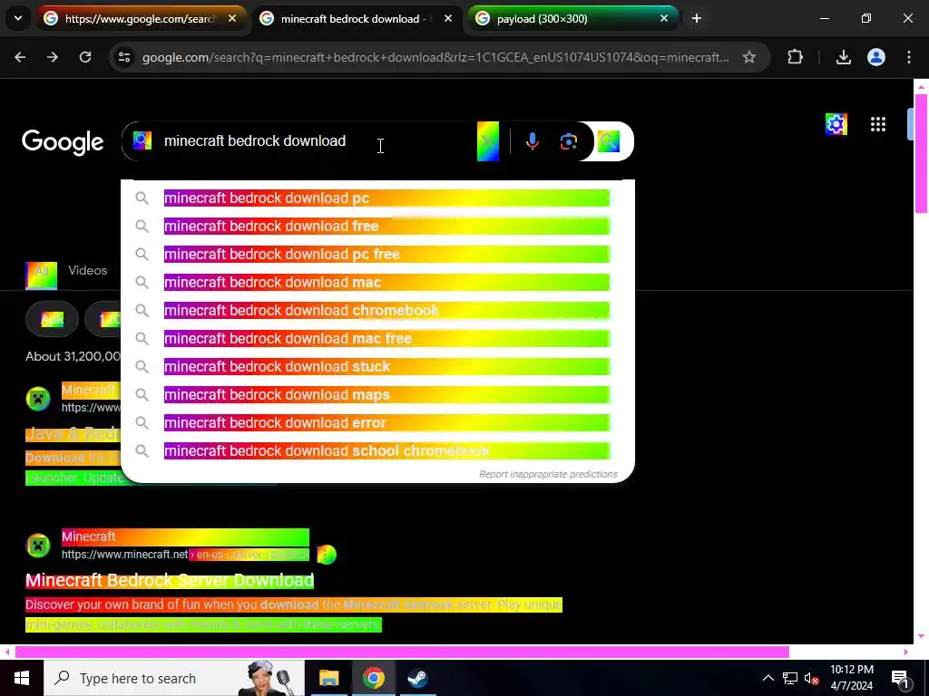Image resolution: width=929 pixels, height=696 pixels.
Task: Open a new tab with plus button
Action: click(x=697, y=19)
